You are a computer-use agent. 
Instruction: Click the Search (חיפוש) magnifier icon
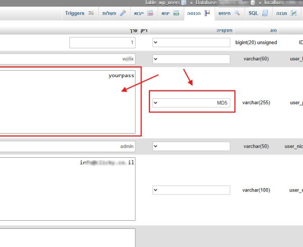tap(236, 13)
